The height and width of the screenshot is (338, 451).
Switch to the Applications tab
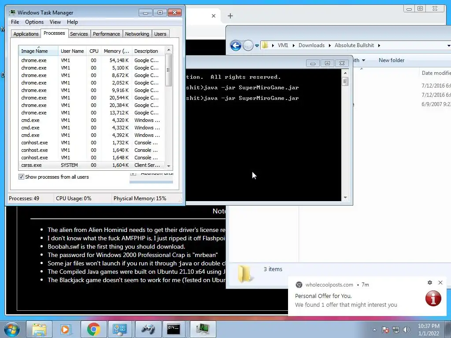[26, 34]
